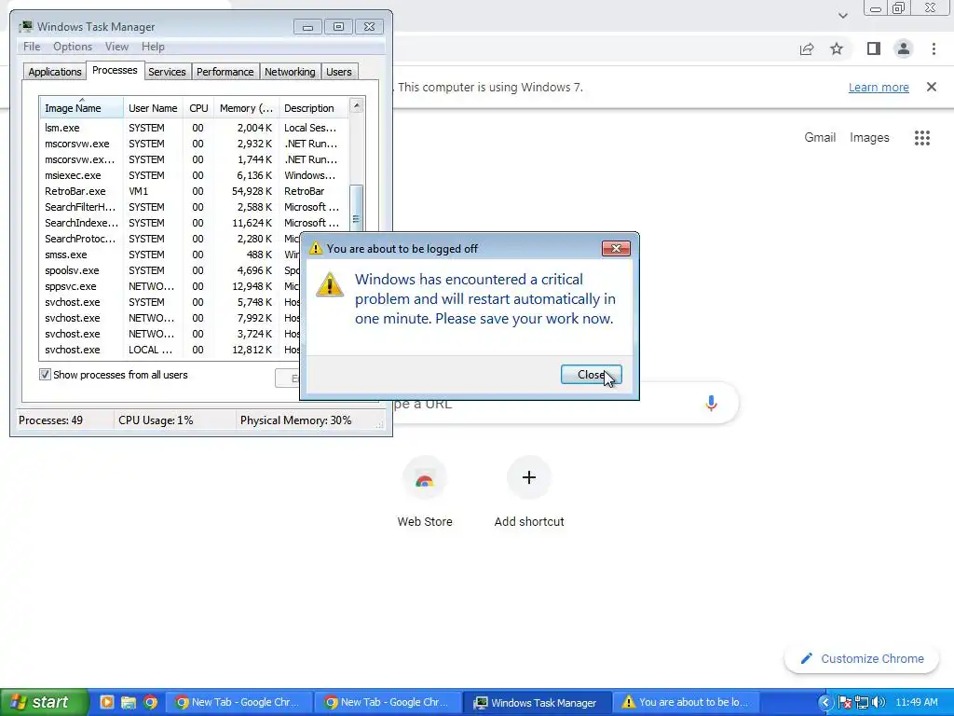Click the voice search microphone icon
Image resolution: width=954 pixels, height=716 pixels.
click(x=711, y=403)
